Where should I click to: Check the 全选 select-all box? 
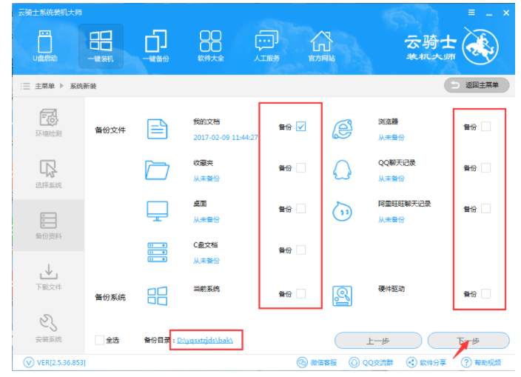click(99, 340)
